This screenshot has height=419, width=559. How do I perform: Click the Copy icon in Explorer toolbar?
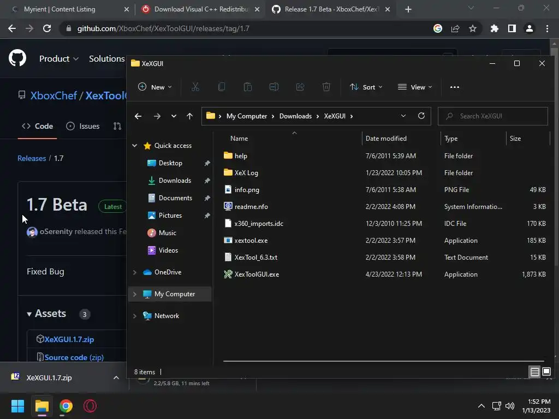coord(222,87)
